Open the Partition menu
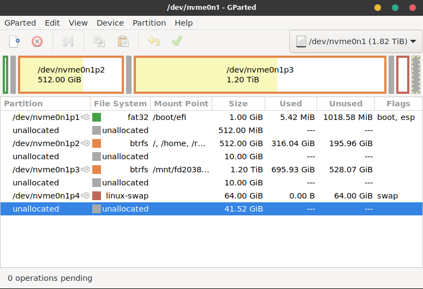The width and height of the screenshot is (423, 289). [149, 23]
